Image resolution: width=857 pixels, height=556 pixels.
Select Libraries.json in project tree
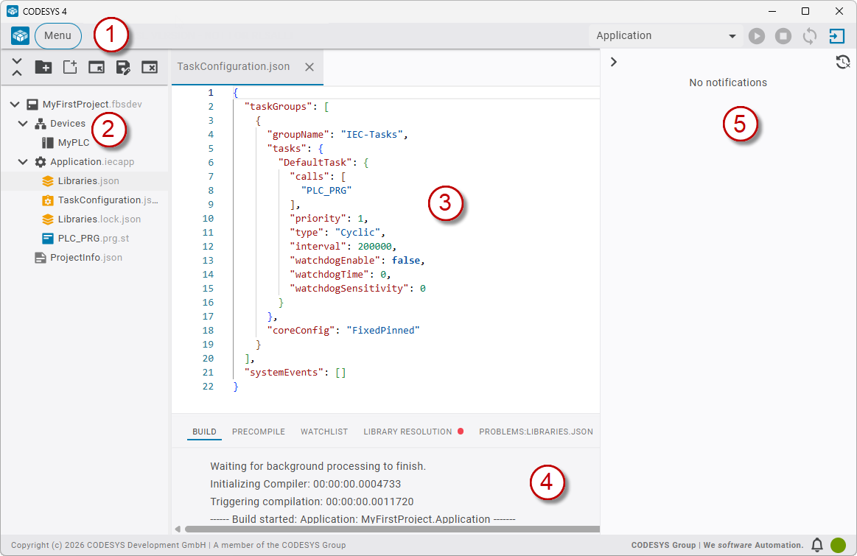(88, 180)
